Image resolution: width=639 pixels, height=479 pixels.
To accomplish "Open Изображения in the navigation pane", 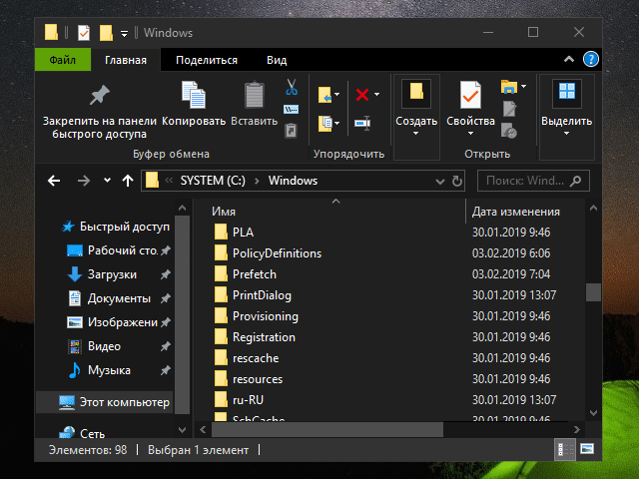I will [x=118, y=322].
